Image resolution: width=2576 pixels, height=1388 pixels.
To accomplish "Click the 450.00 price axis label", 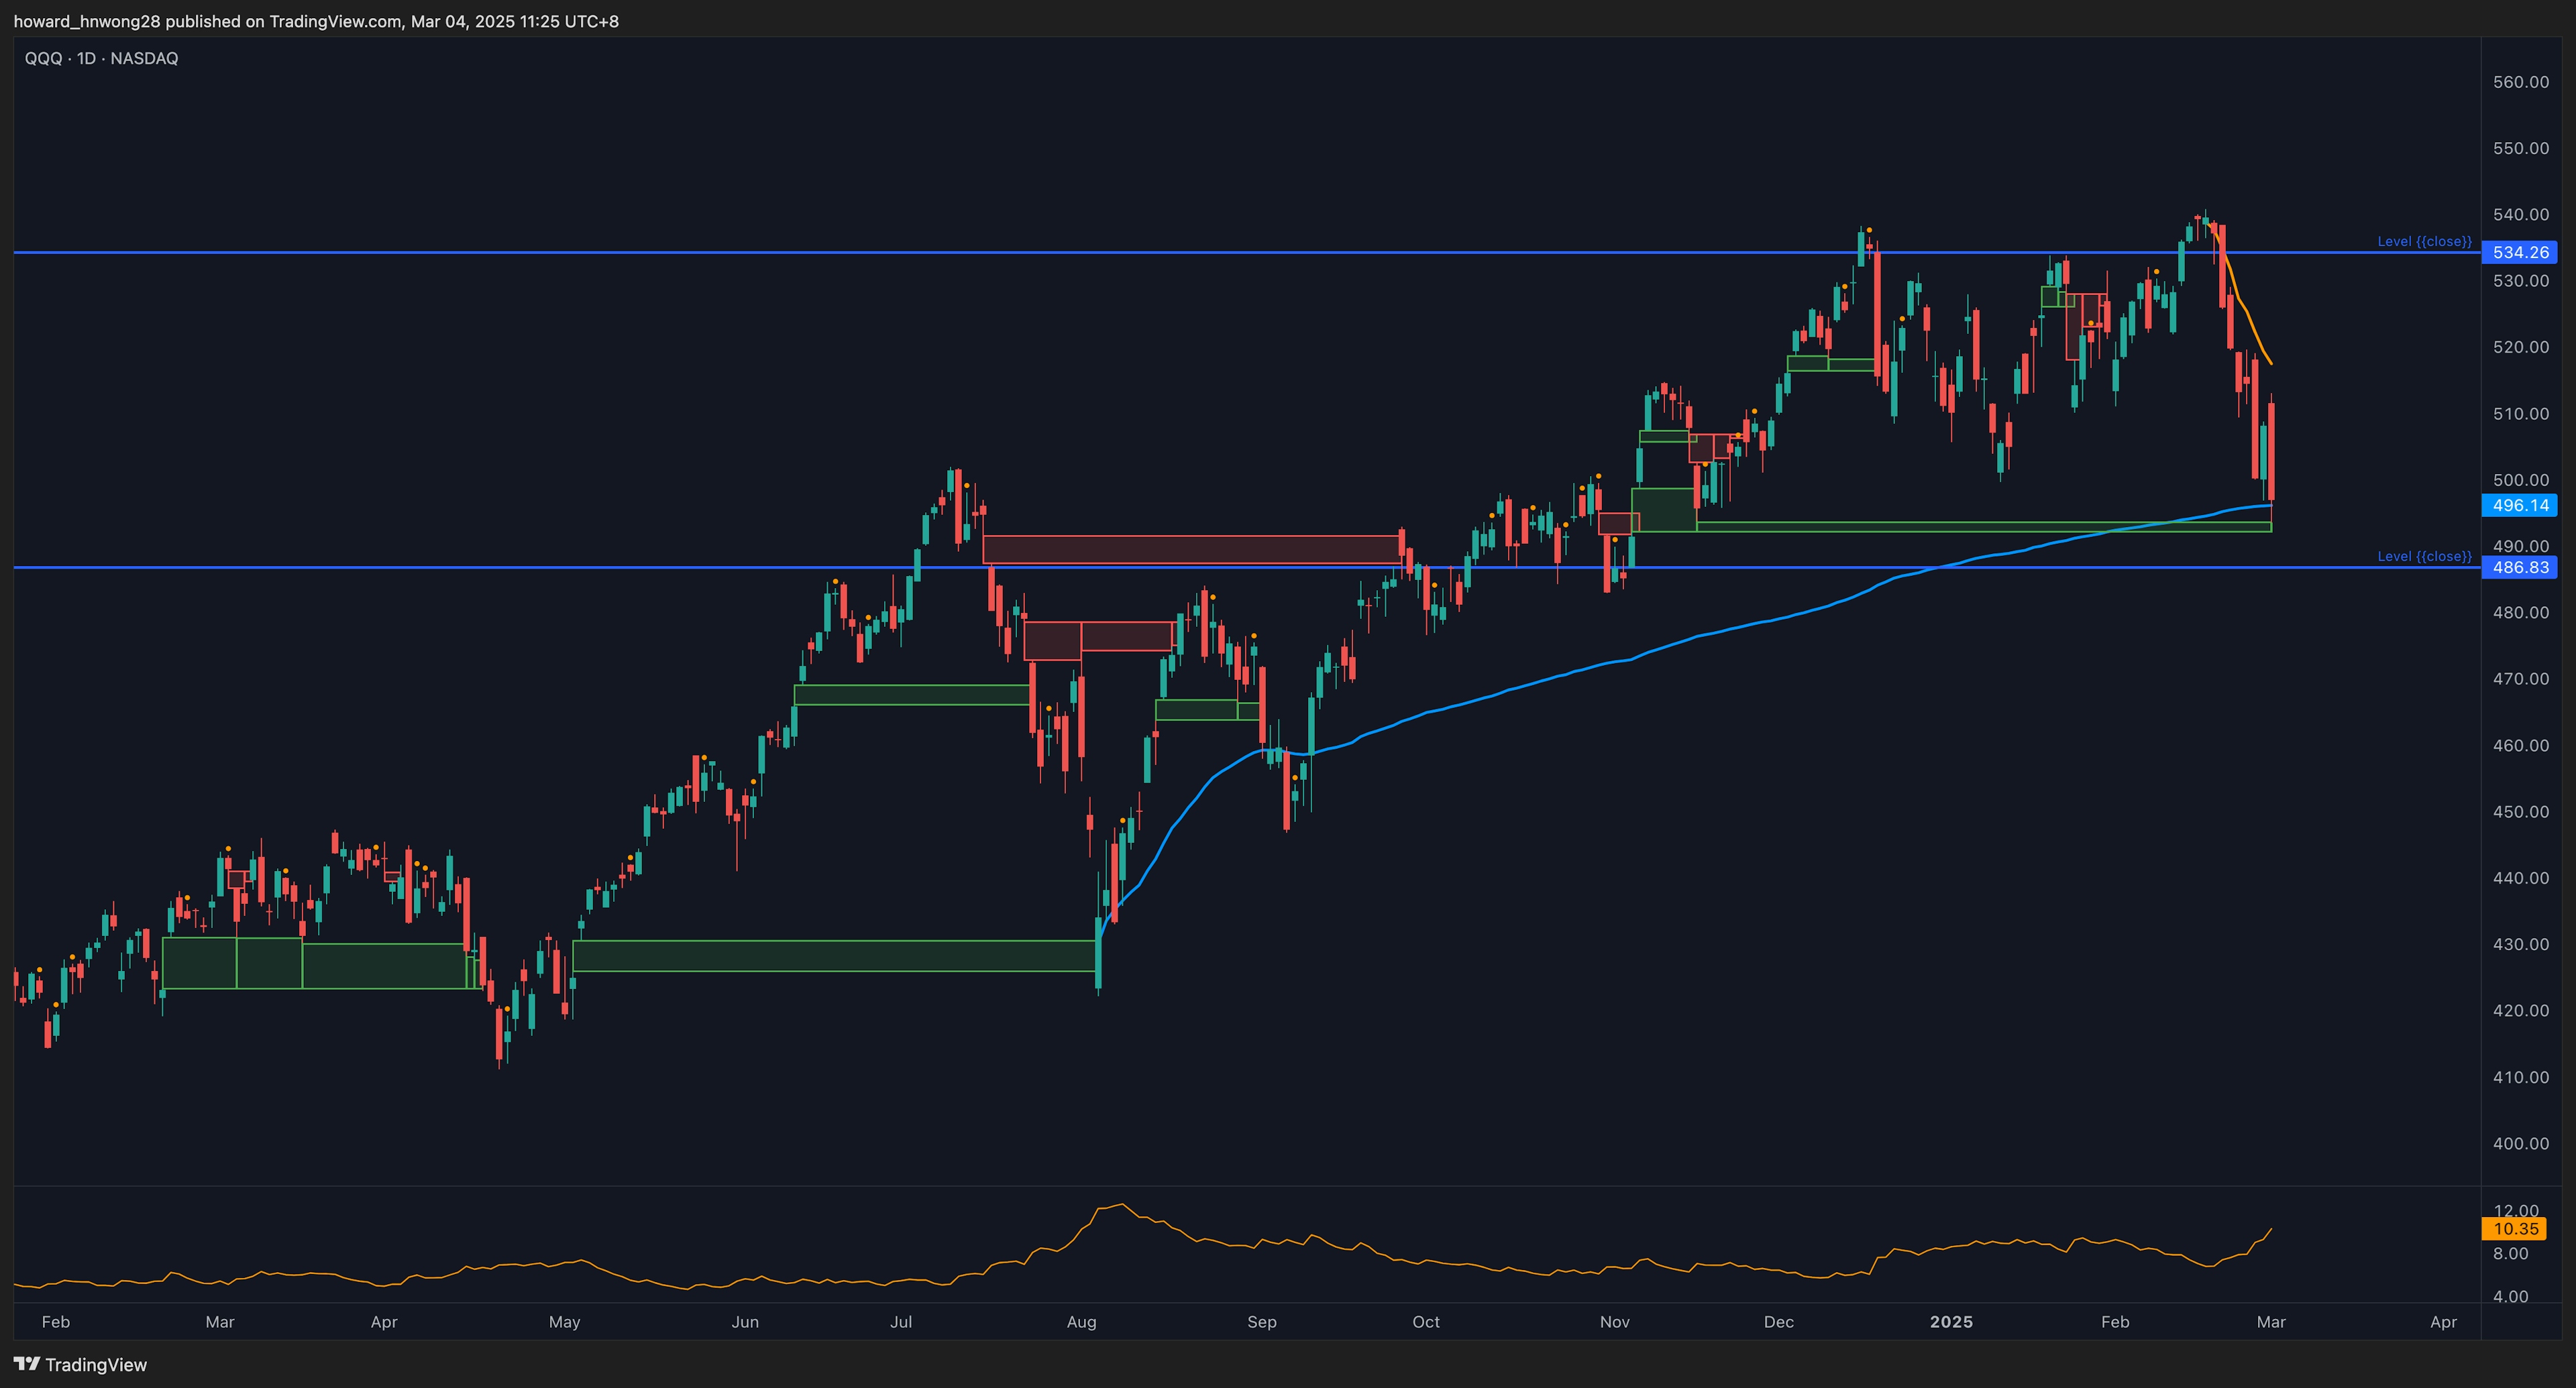I will 2521,811.
